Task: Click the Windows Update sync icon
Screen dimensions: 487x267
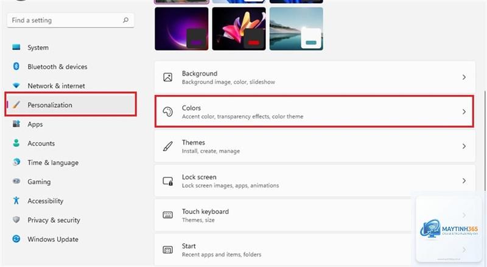Action: pos(16,239)
